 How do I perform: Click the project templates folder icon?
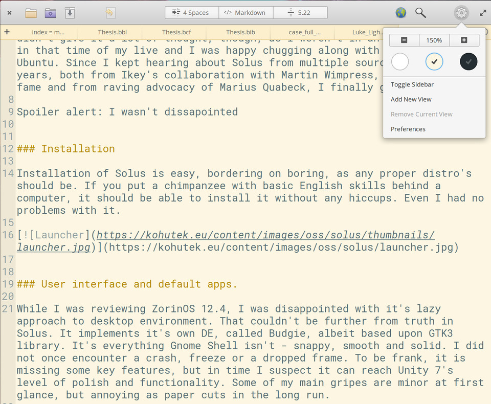click(51, 13)
